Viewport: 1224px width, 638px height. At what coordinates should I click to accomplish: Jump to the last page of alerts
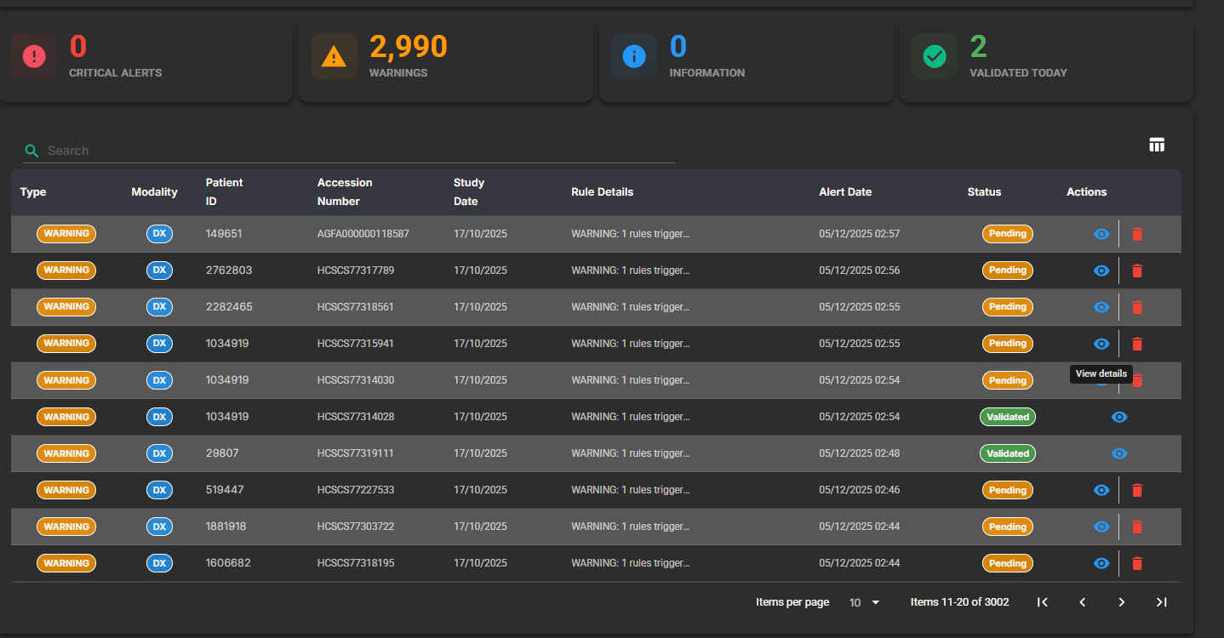tap(1161, 602)
